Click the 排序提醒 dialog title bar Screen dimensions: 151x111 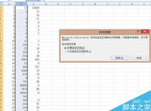105,32
